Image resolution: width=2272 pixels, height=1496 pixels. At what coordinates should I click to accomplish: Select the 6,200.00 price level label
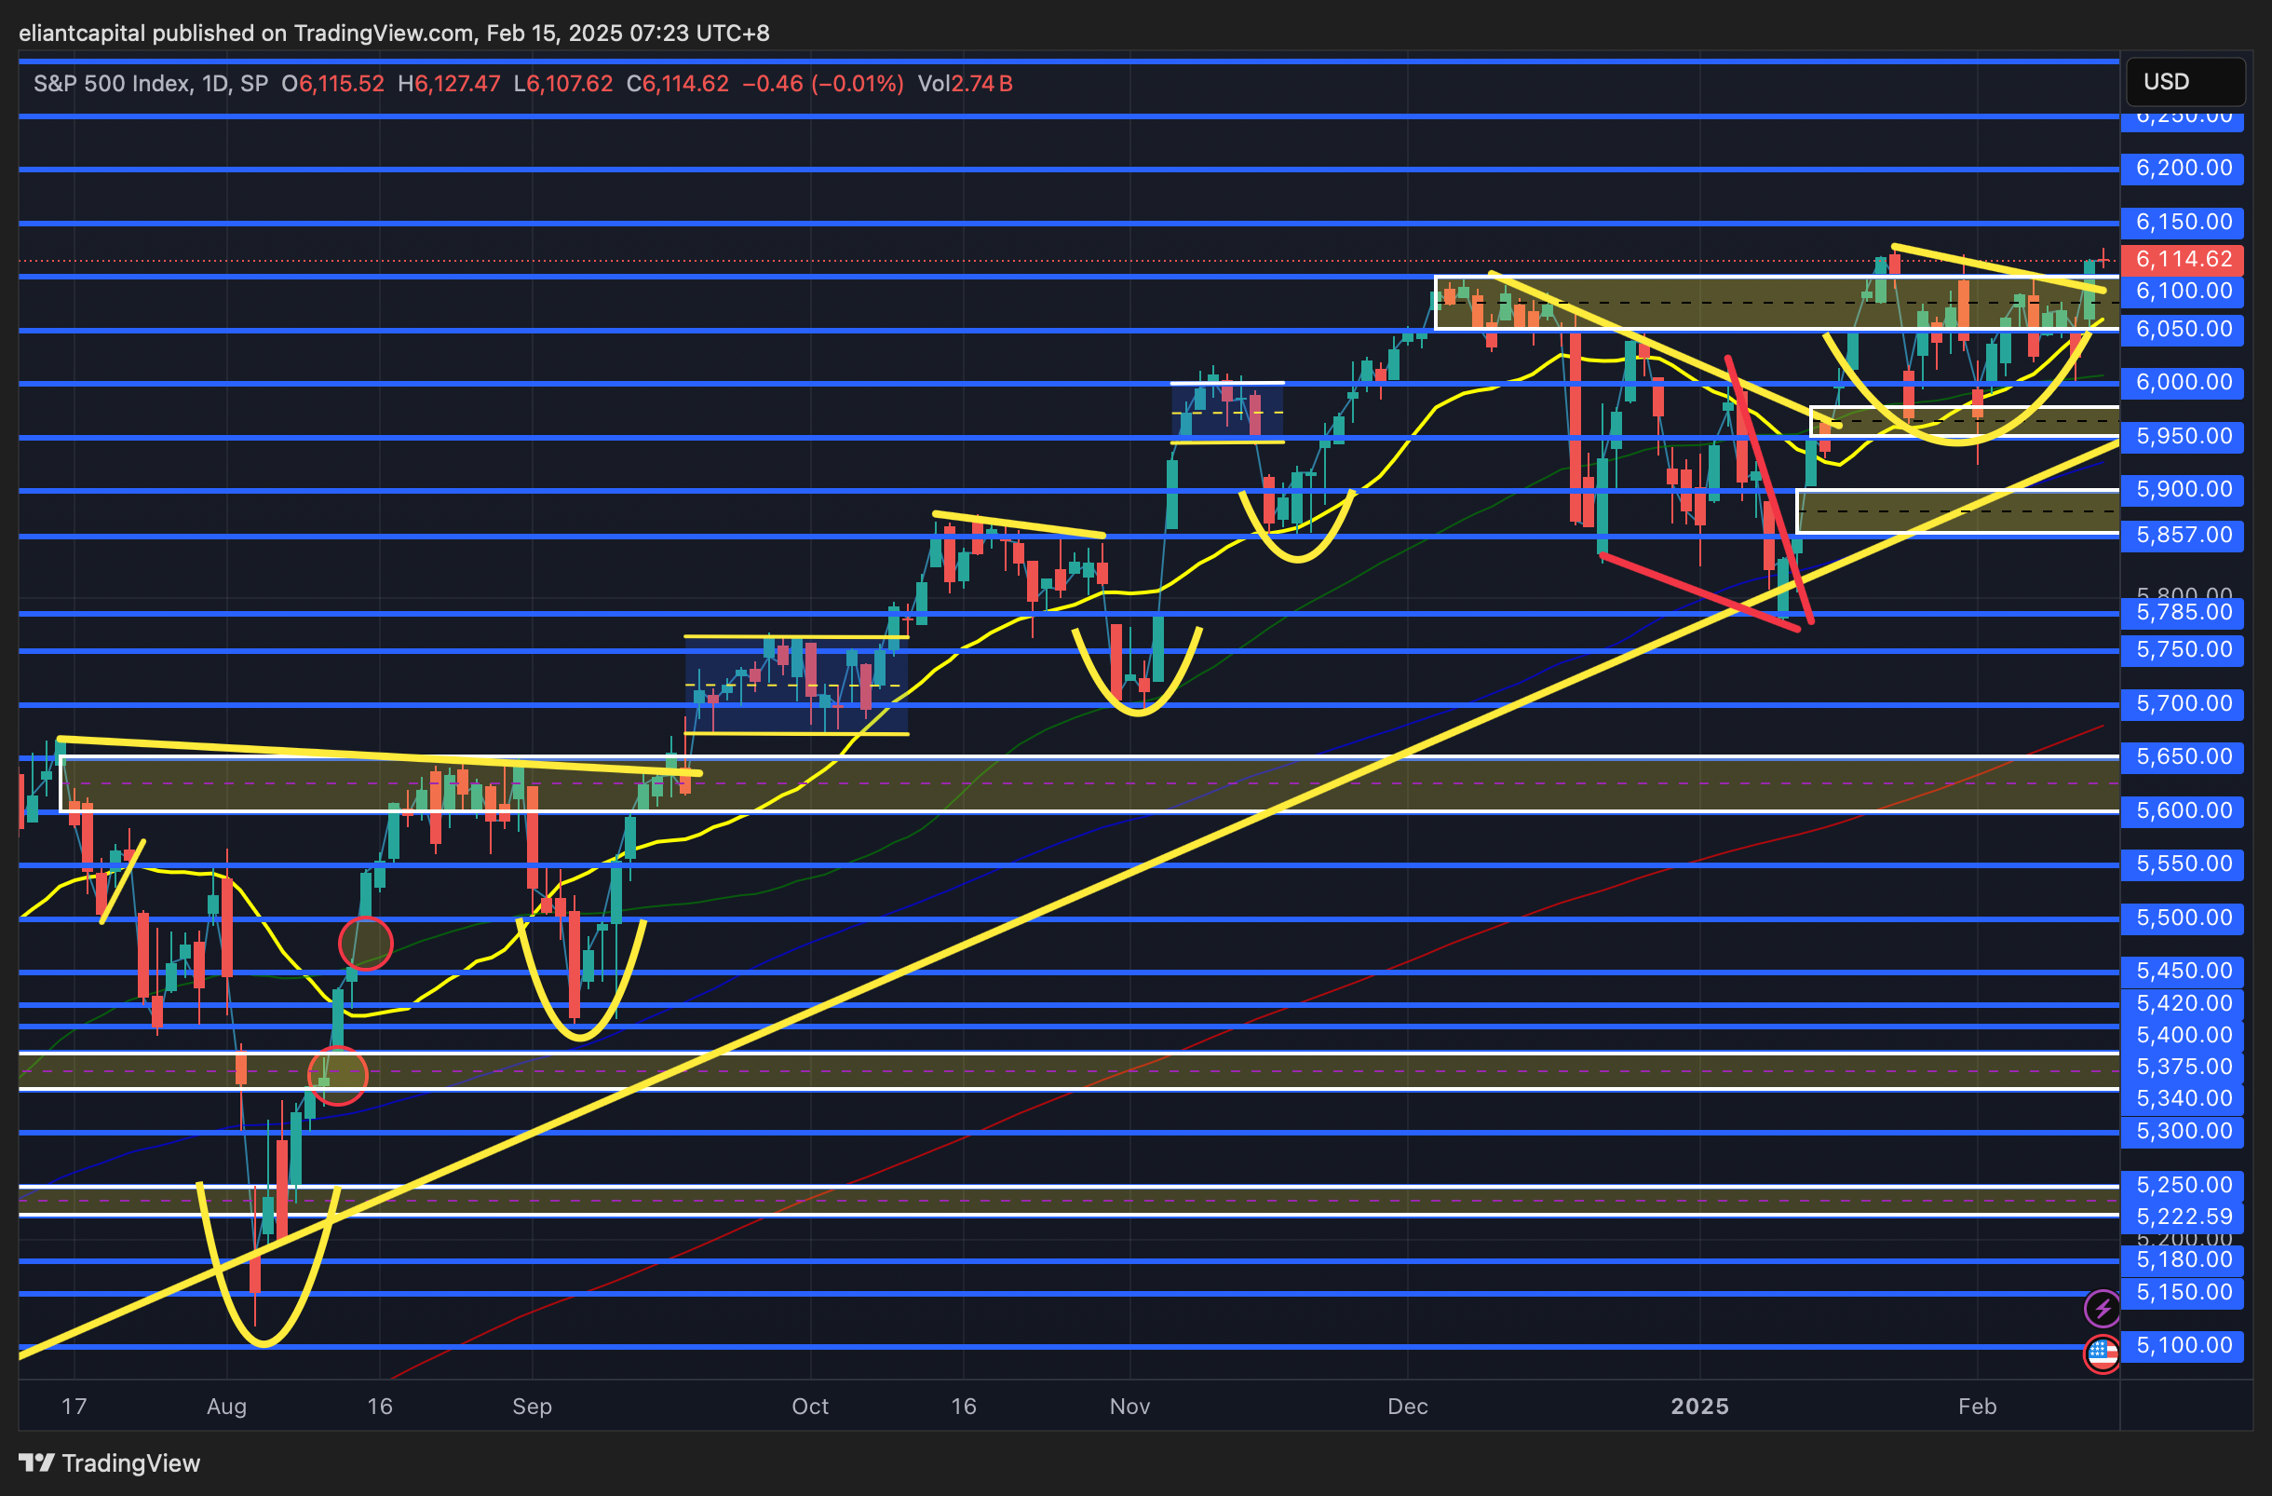[x=2184, y=169]
